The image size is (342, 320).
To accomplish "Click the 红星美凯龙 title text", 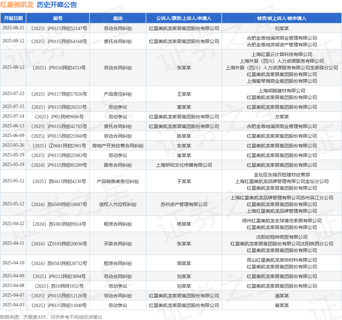I will [x=17, y=5].
